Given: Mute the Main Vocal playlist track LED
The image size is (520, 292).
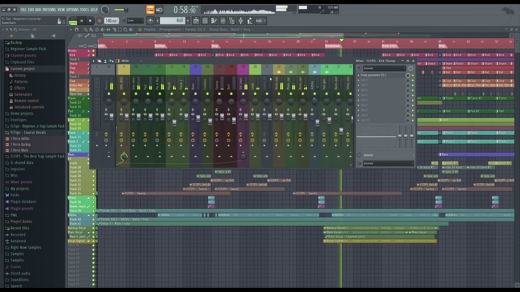Looking at the screenshot, I should pyautogui.click(x=93, y=232).
